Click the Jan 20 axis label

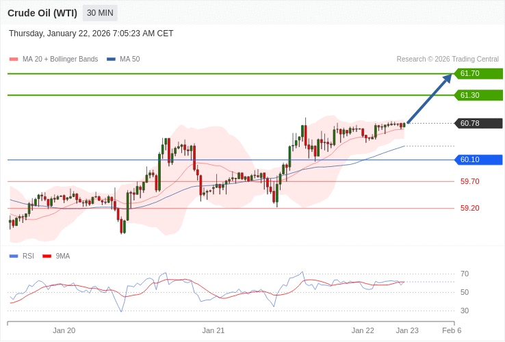64,331
